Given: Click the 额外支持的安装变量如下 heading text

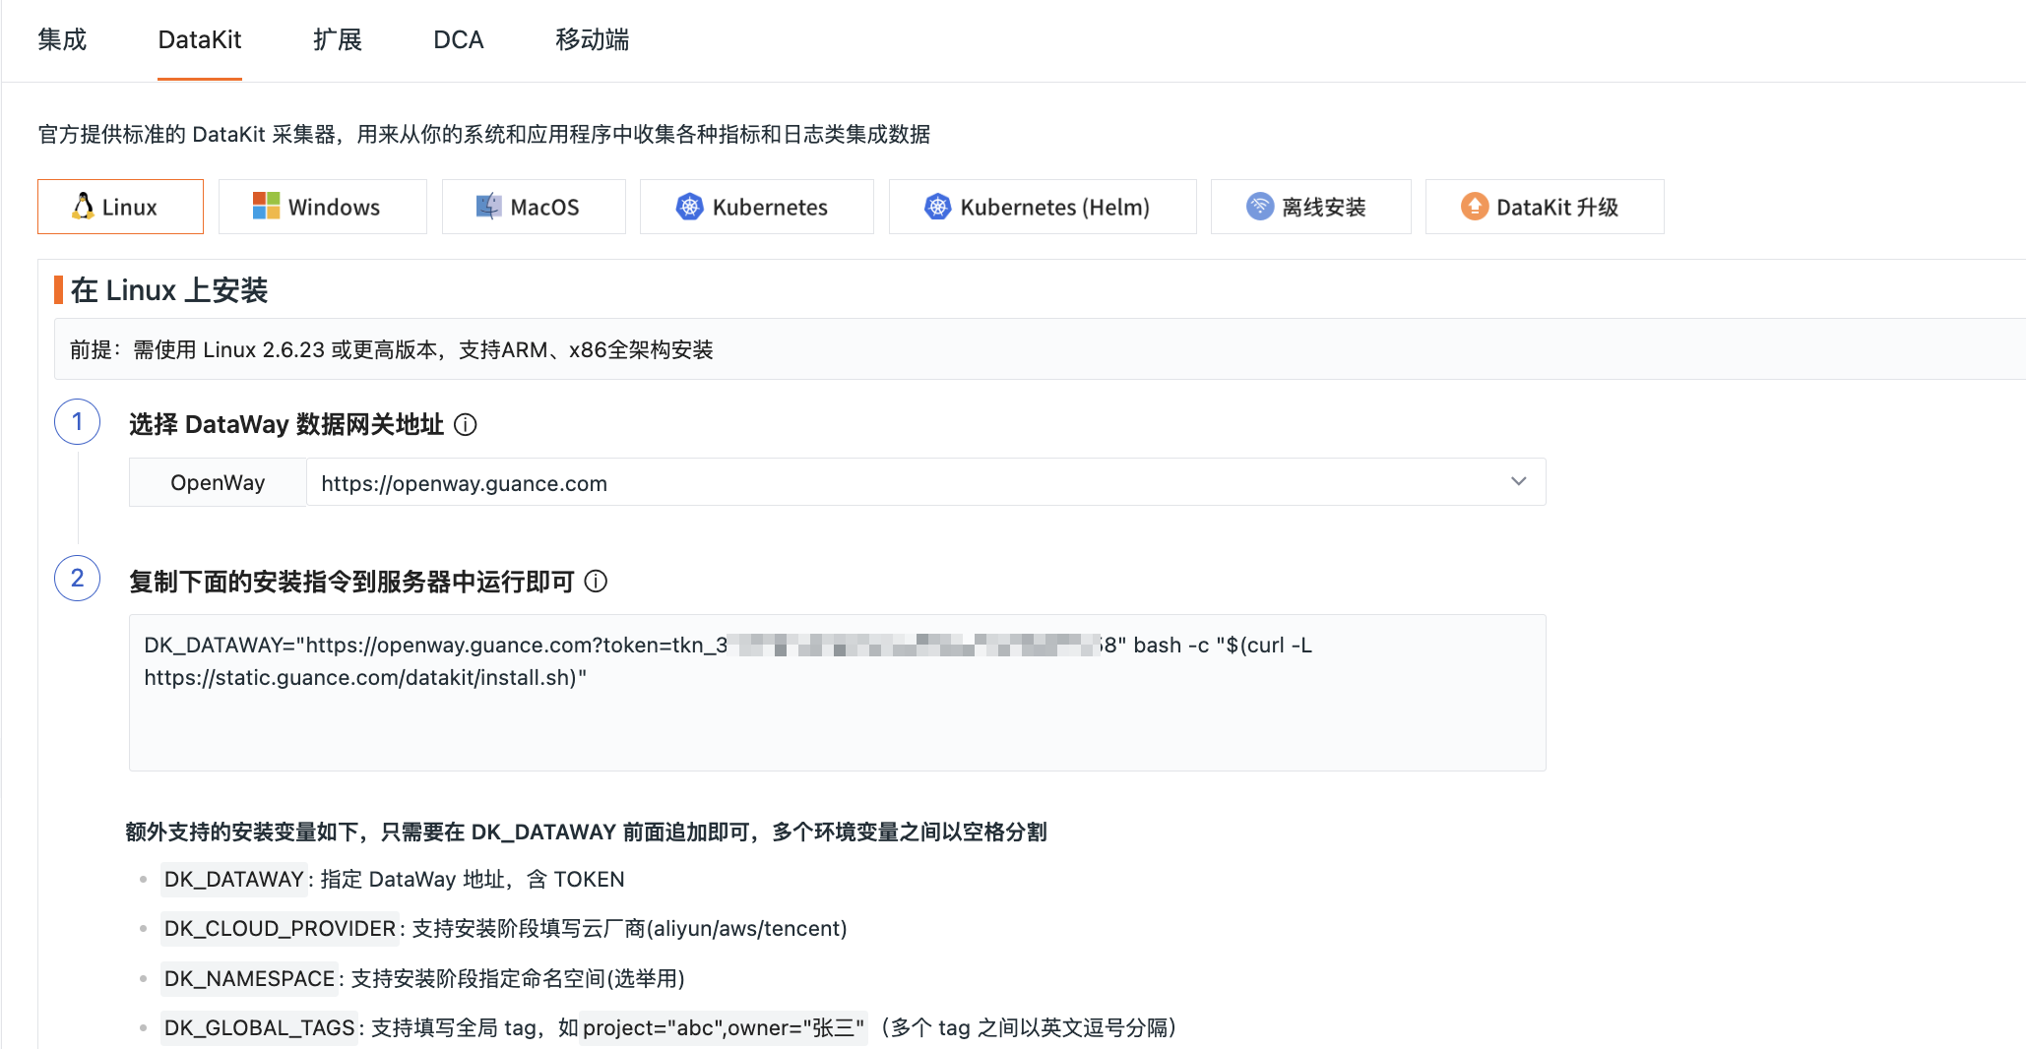Looking at the screenshot, I should click(586, 833).
